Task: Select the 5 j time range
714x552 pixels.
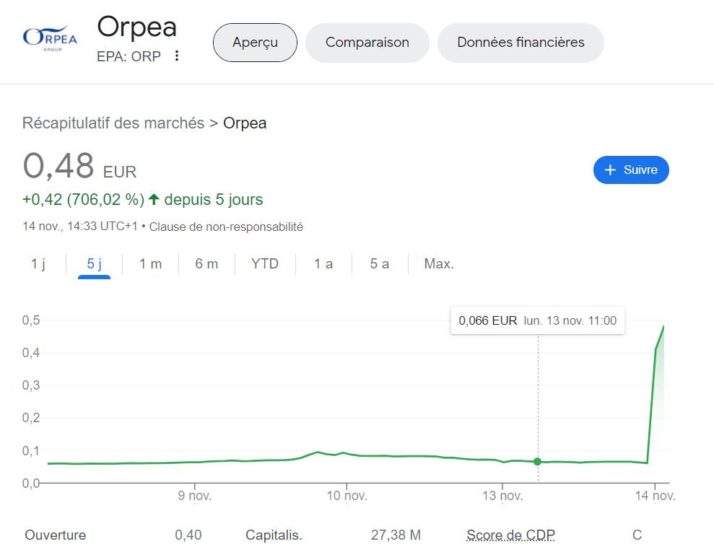Action: click(x=95, y=264)
